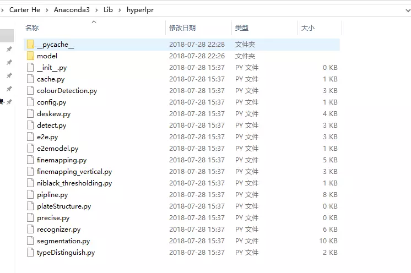The image size is (411, 273).
Task: Click the 4 KB size of deskew.py
Action: click(330, 113)
